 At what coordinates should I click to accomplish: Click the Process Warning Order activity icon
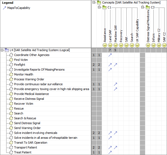tap(11, 79)
